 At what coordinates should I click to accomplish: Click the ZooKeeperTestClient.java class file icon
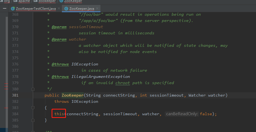(x=12, y=9)
